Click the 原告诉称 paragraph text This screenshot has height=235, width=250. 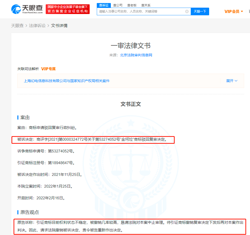pos(130,226)
